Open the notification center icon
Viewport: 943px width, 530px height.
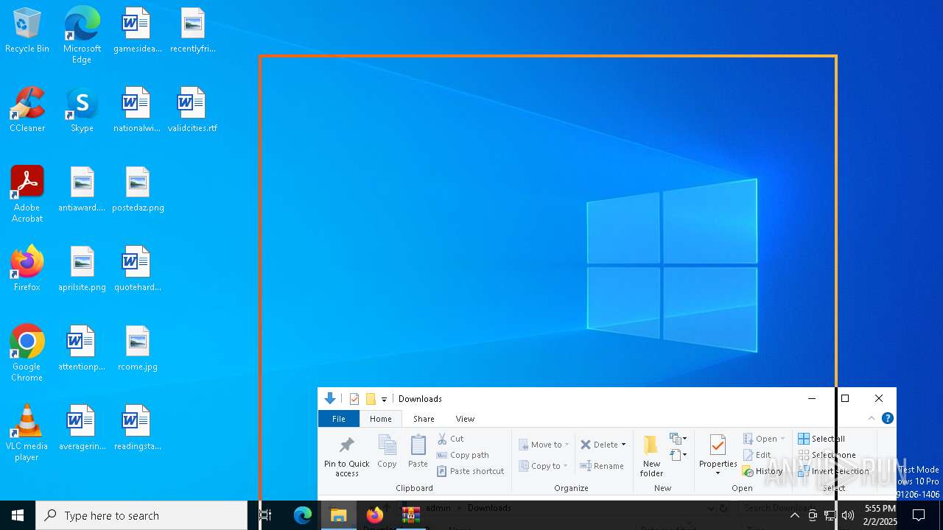(x=919, y=515)
